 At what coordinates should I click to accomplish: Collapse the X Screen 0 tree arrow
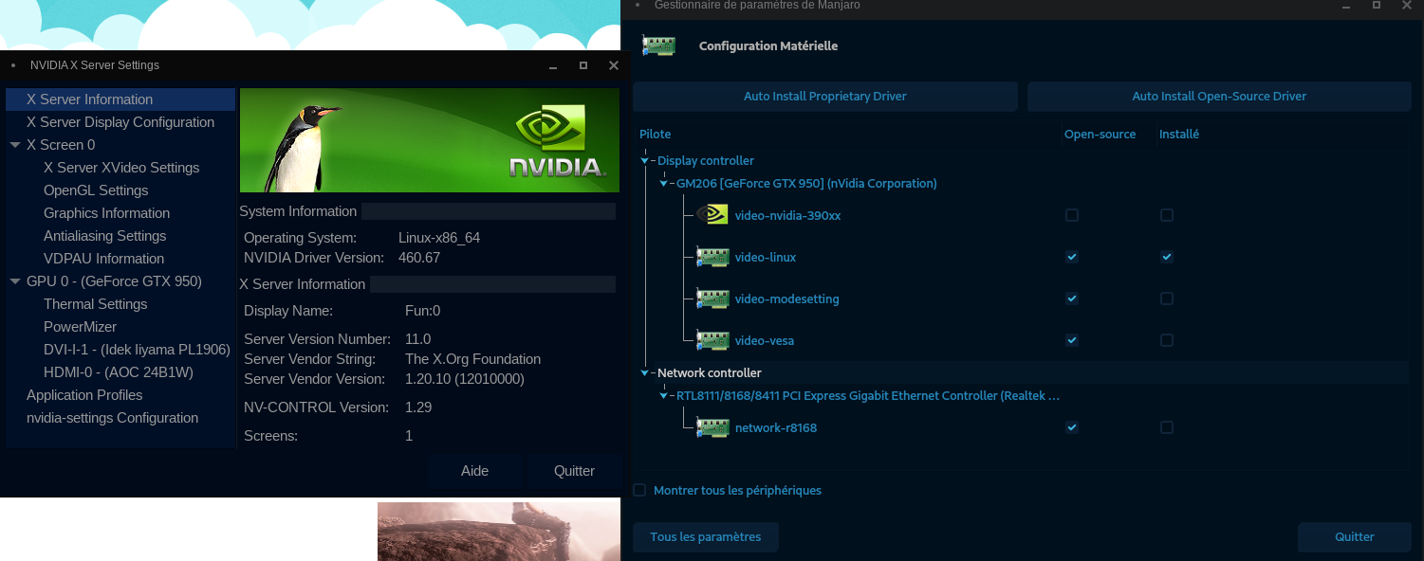pyautogui.click(x=15, y=145)
